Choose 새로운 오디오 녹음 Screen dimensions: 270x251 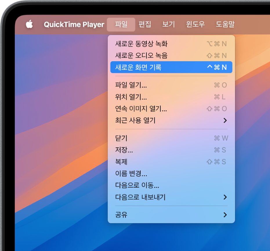[171, 55]
